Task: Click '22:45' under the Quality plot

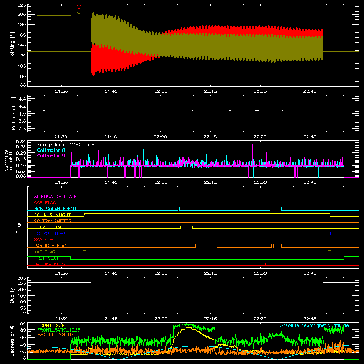Action: point(310,319)
